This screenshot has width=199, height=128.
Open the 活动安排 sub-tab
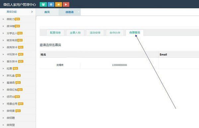point(95,32)
